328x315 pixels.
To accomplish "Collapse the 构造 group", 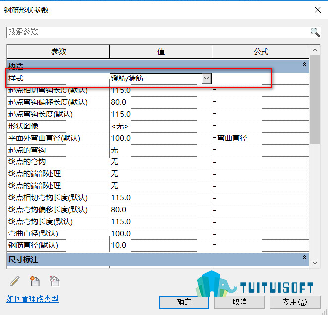I will coord(304,64).
